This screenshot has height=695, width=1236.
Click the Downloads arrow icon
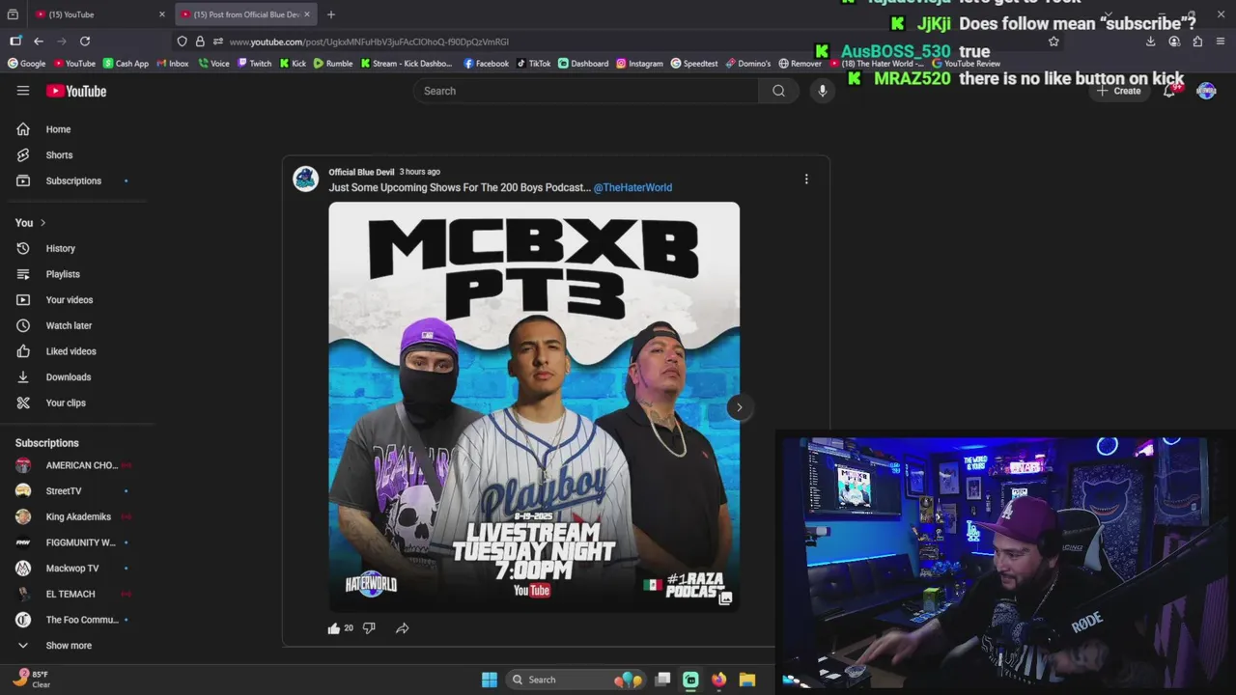23,377
